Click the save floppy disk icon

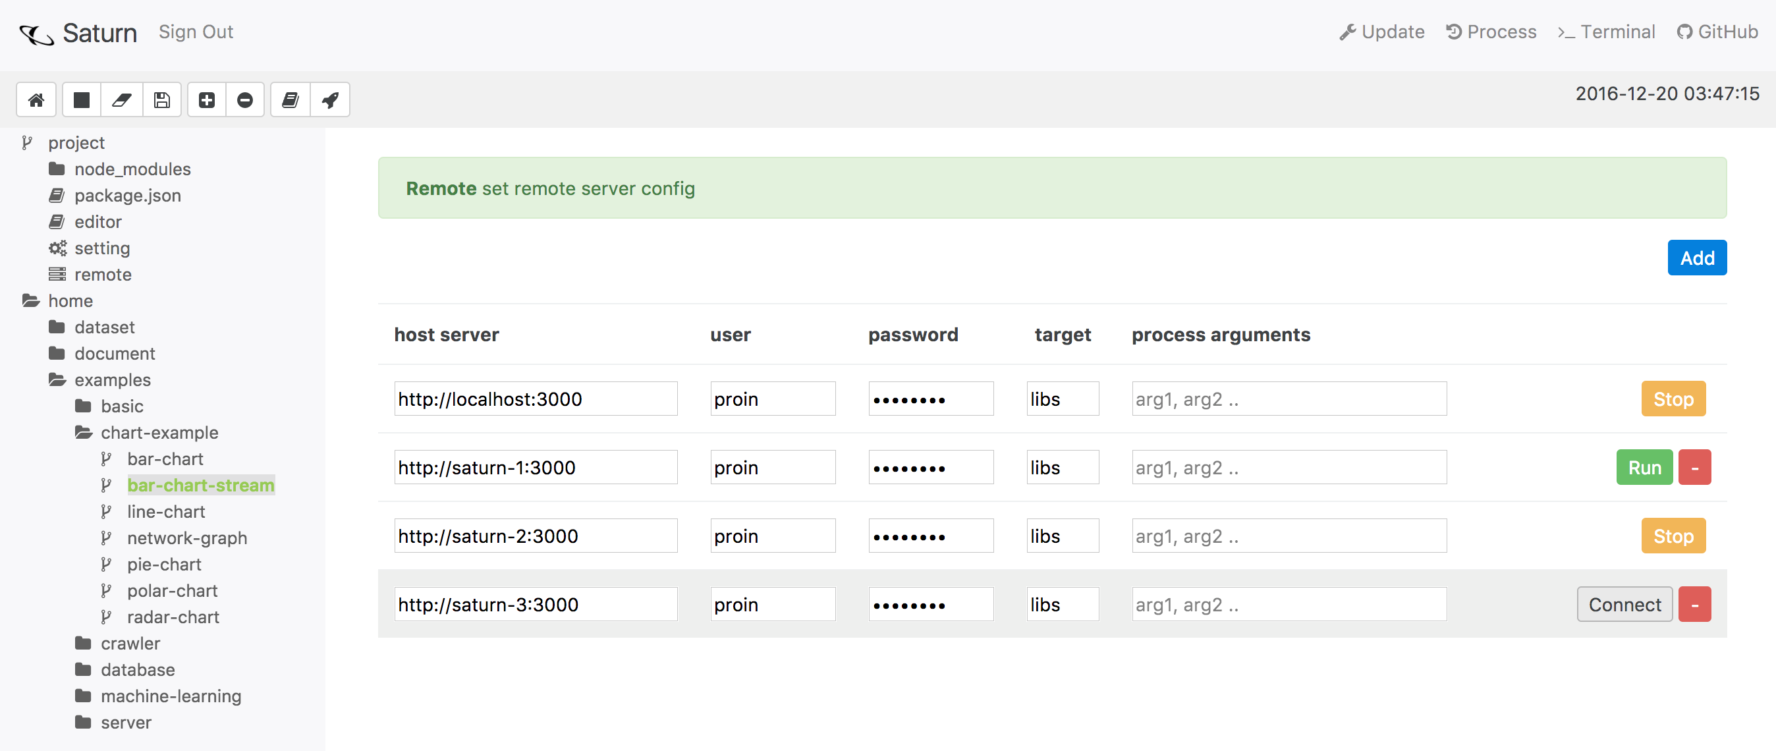click(162, 100)
